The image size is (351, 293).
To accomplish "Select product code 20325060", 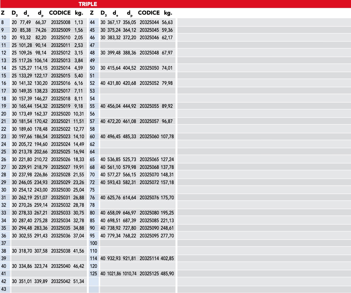I will (149, 137).
